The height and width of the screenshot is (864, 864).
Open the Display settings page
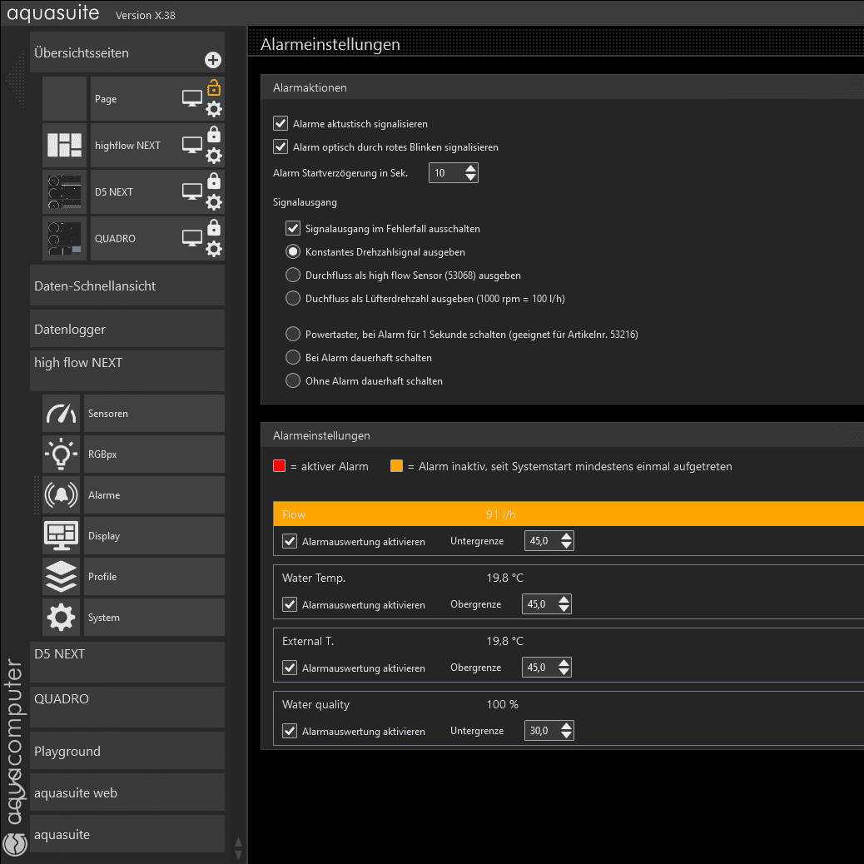154,535
